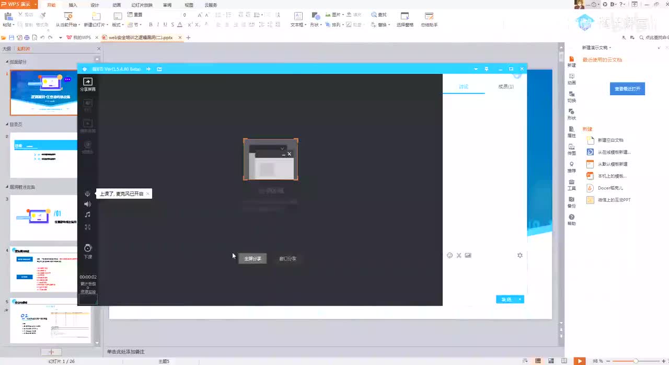Open the 视图 ribbon tab
Screen dimensions: 669x365
189,5
